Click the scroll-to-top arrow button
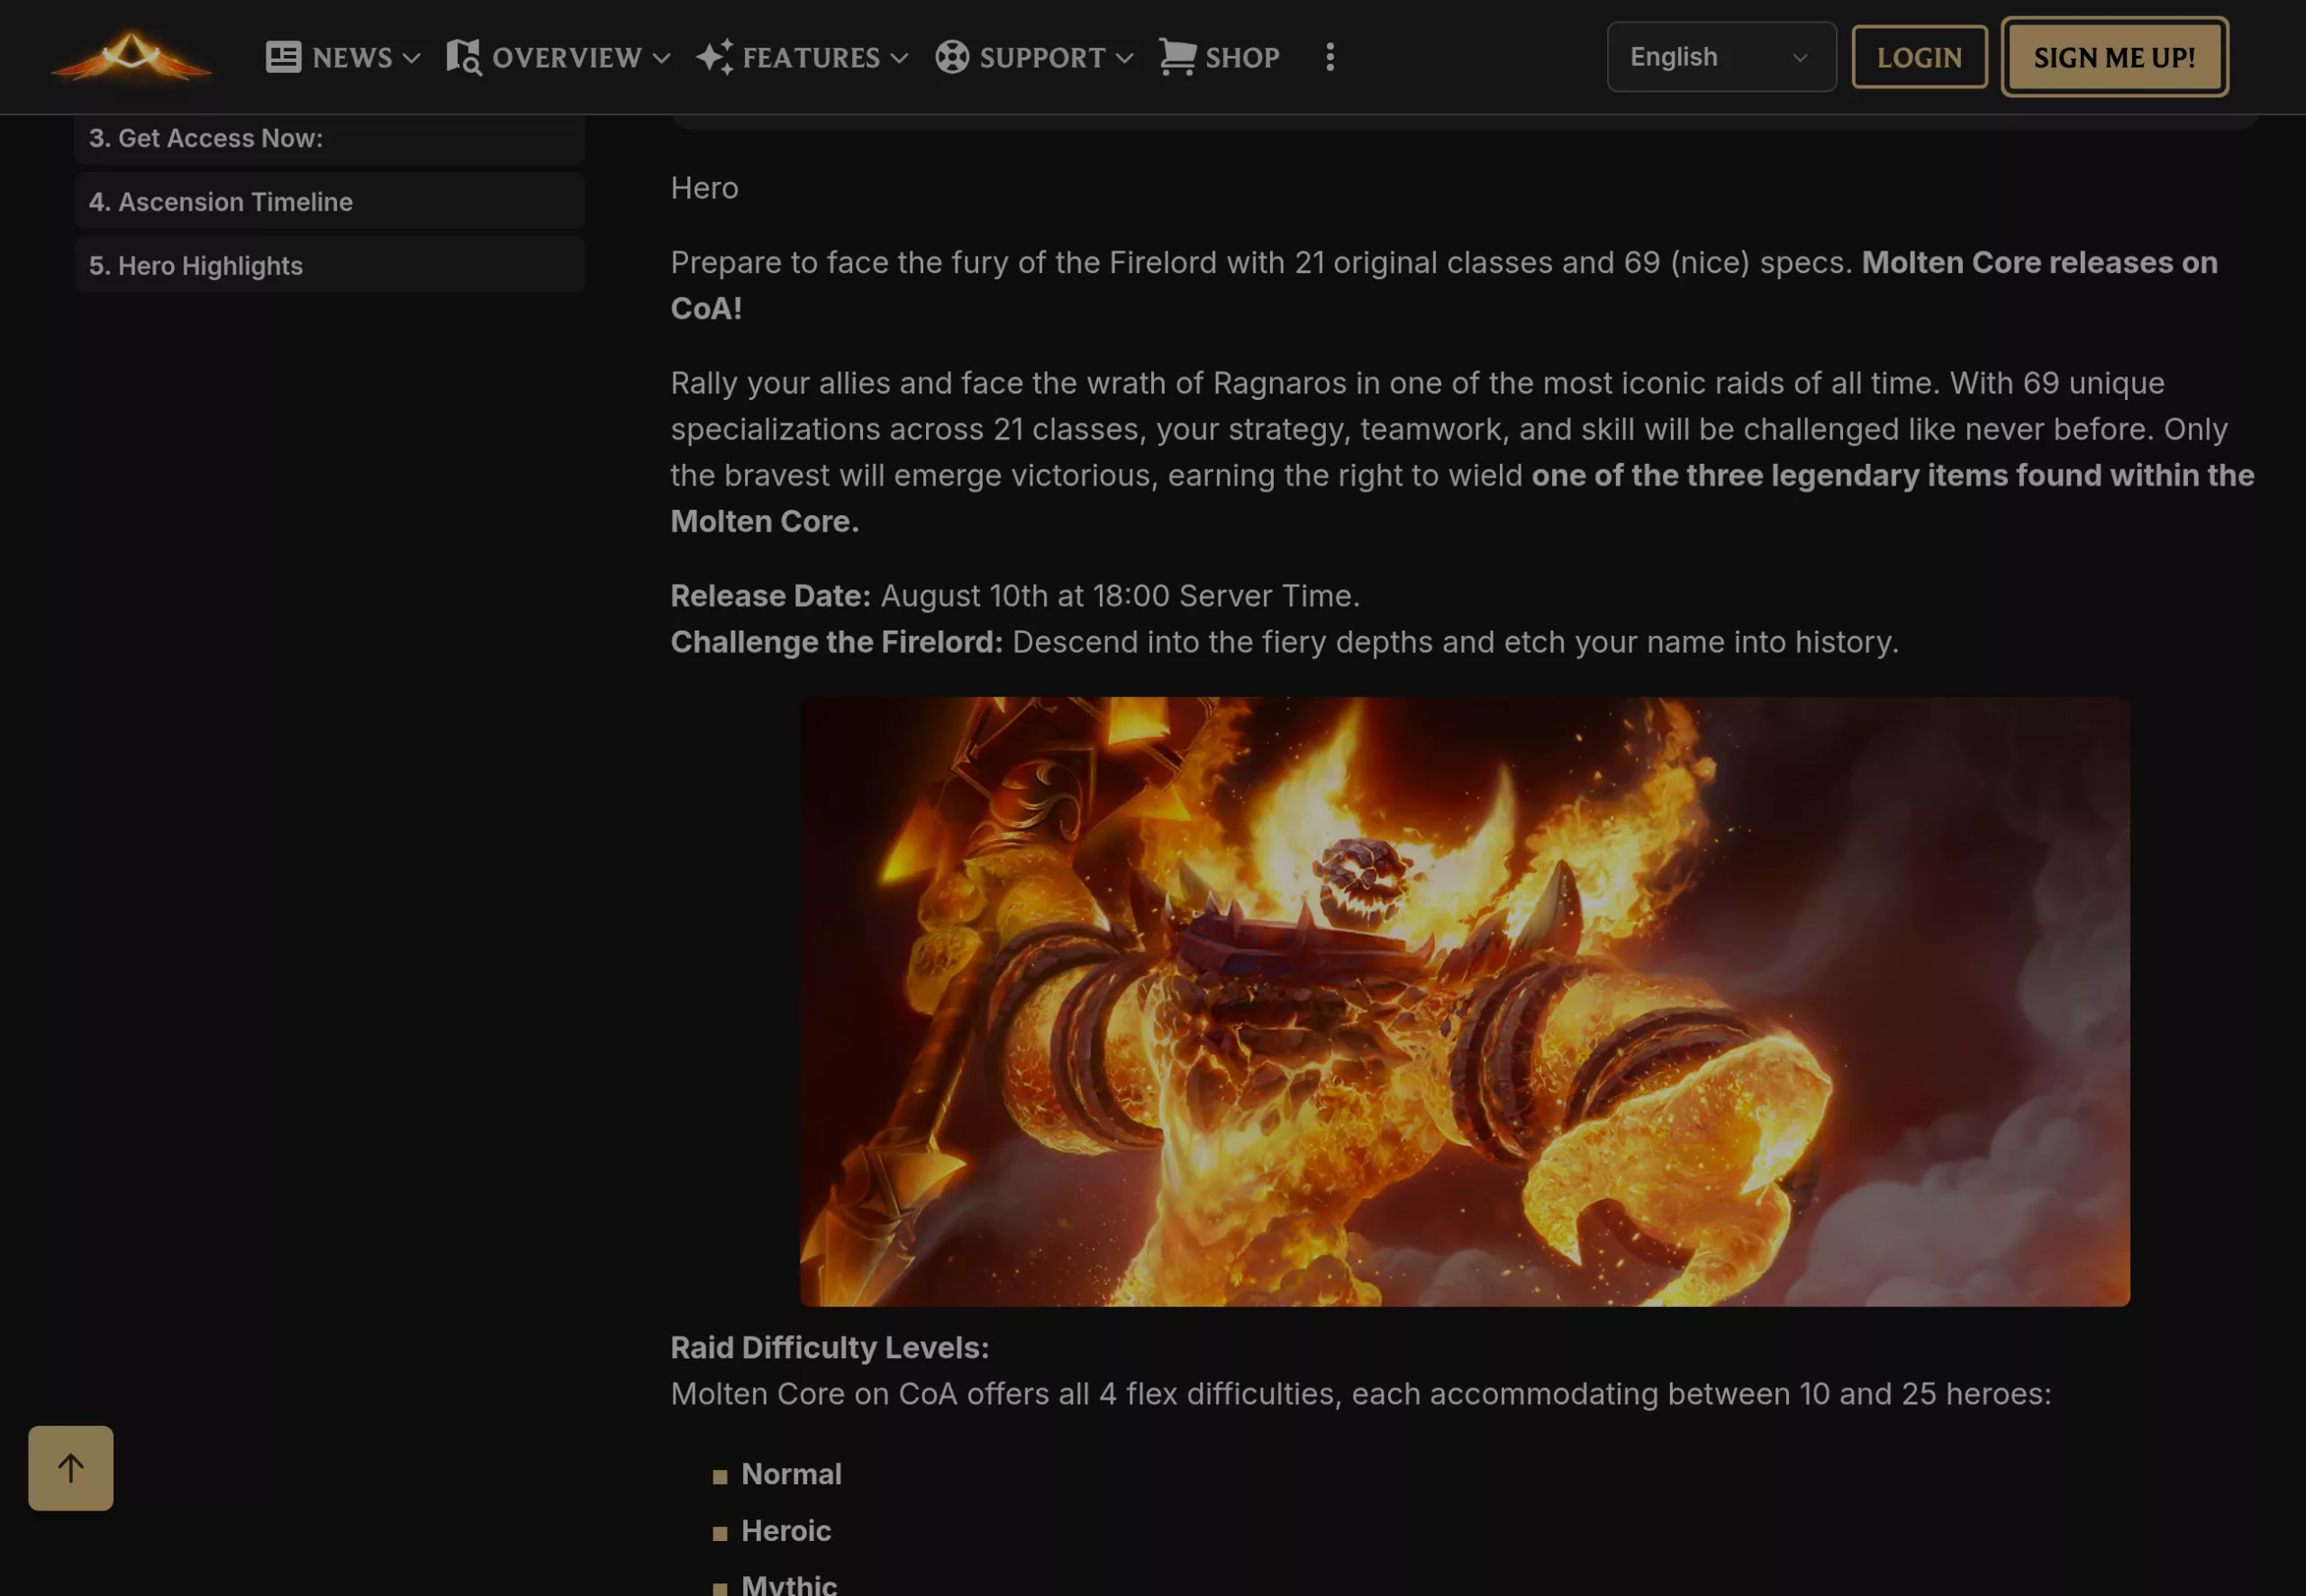The width and height of the screenshot is (2306, 1596). pyautogui.click(x=70, y=1468)
